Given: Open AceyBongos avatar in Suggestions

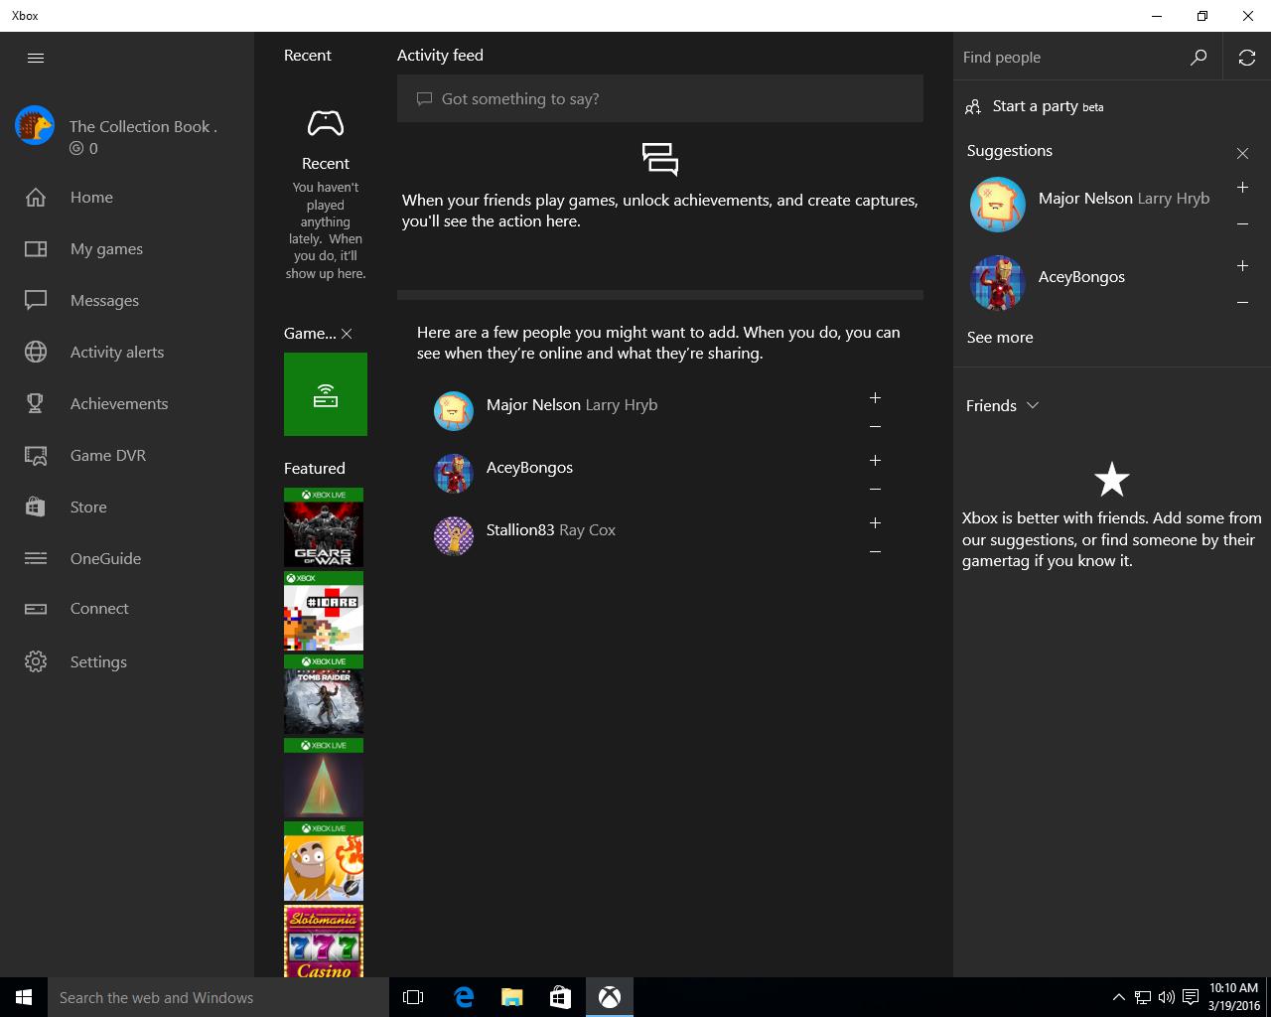Looking at the screenshot, I should pos(997,283).
